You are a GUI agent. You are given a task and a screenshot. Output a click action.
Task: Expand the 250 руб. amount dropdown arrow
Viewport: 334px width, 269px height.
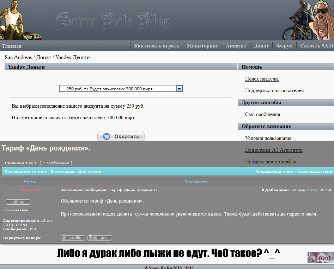click(x=180, y=89)
